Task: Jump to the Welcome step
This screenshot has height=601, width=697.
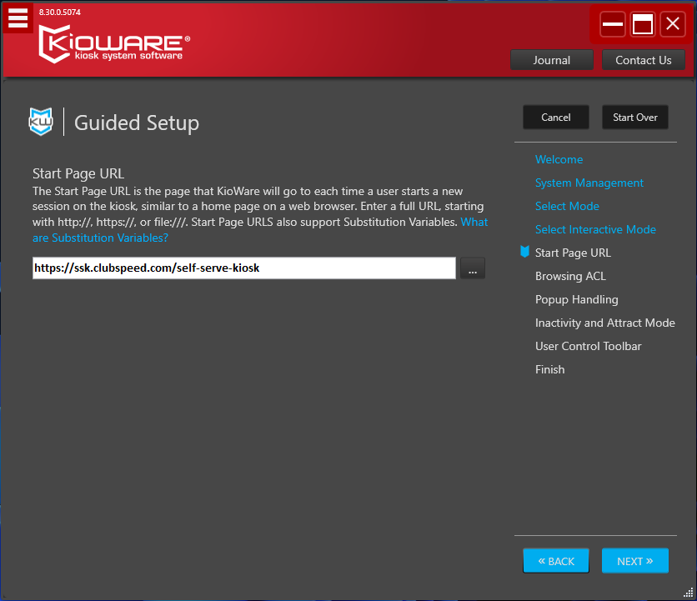Action: 559,159
